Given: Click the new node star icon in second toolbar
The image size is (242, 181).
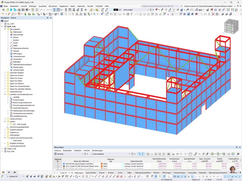Looking at the screenshot, I should point(3,14).
